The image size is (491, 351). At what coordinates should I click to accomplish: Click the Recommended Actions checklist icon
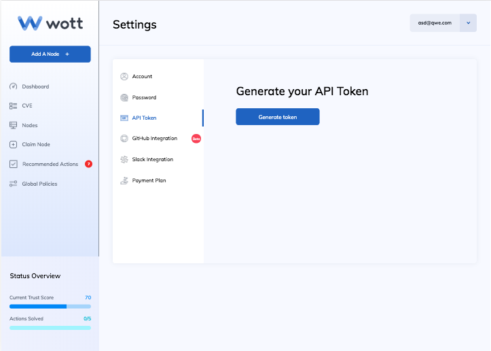coord(13,164)
